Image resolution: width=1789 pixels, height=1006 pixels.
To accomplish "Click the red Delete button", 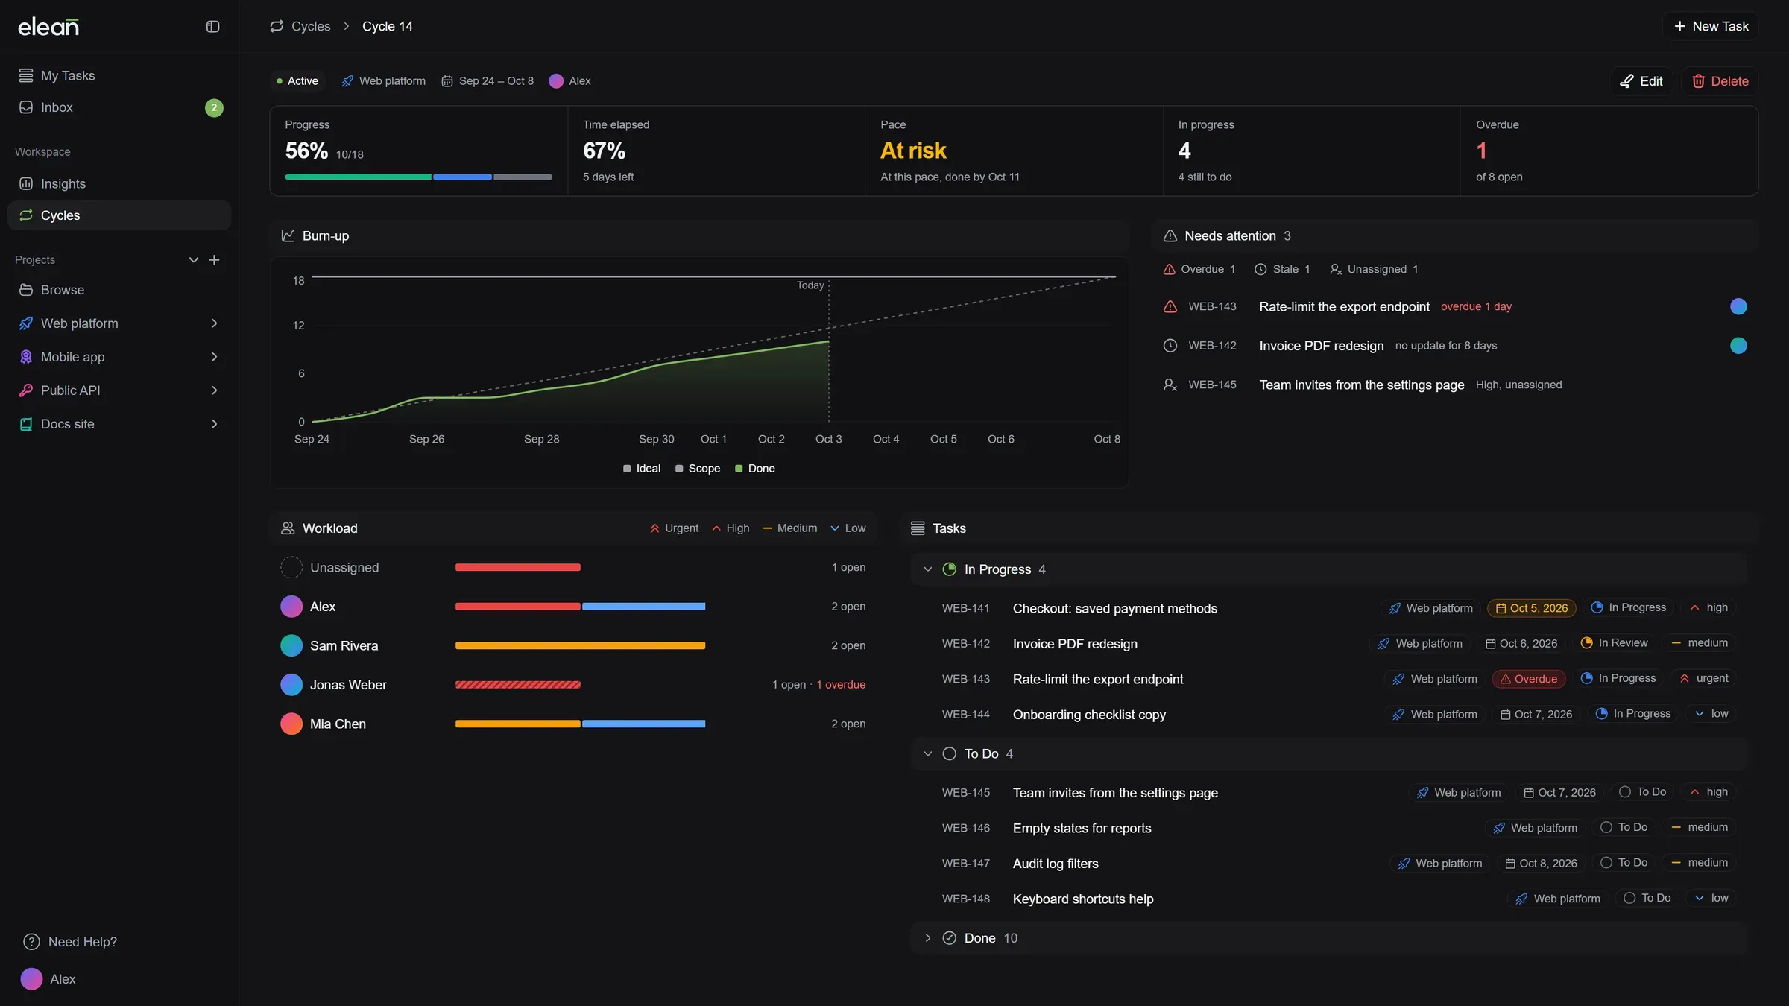I will pos(1720,81).
